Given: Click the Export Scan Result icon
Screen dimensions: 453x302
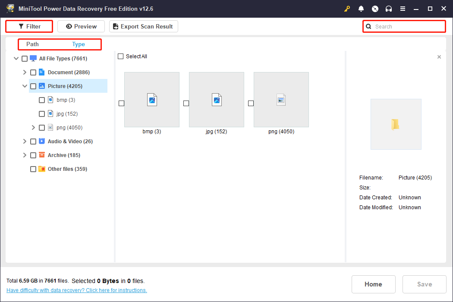Looking at the screenshot, I should pos(115,26).
